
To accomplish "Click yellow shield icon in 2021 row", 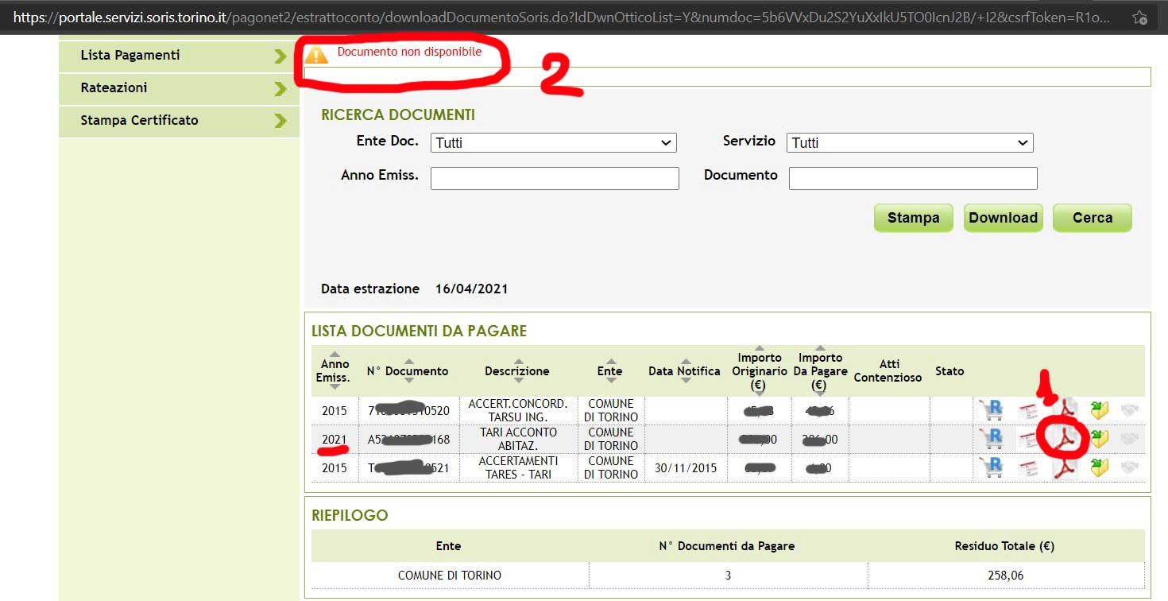I will 1099,439.
